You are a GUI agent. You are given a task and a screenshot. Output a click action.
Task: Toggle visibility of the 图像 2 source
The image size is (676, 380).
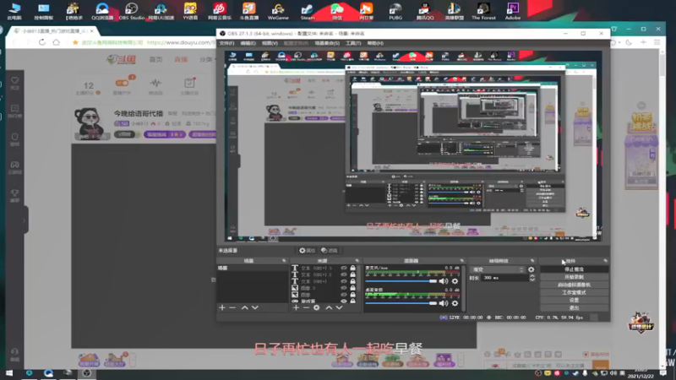344,288
